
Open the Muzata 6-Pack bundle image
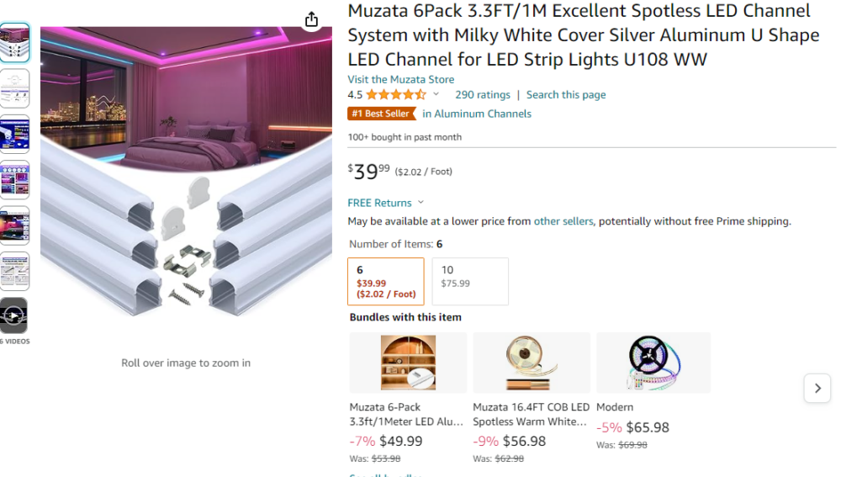pos(408,363)
